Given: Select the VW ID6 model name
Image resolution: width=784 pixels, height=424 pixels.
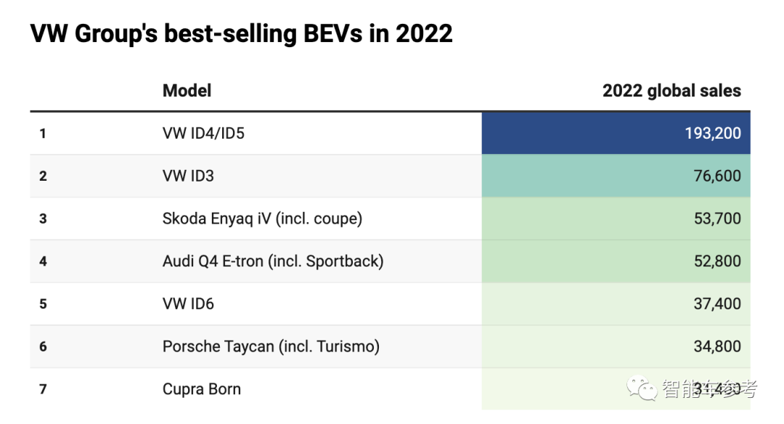Looking at the screenshot, I should tap(188, 304).
